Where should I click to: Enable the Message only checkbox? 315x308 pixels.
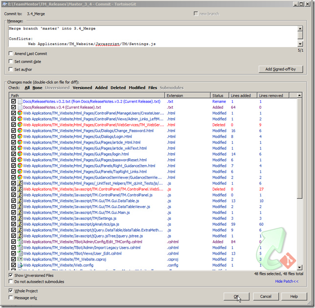point(11,298)
